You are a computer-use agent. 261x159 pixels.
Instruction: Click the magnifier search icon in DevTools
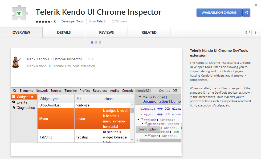click(x=15, y=91)
